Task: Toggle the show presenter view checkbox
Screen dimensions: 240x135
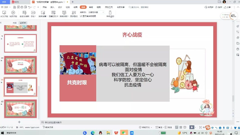Action: click(81, 16)
